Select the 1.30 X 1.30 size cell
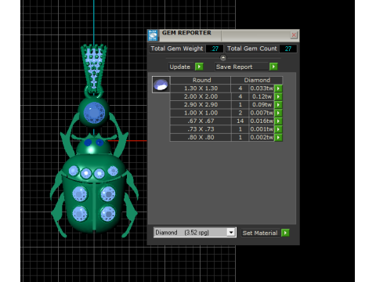Screen dimensions: 376x282 (201, 89)
